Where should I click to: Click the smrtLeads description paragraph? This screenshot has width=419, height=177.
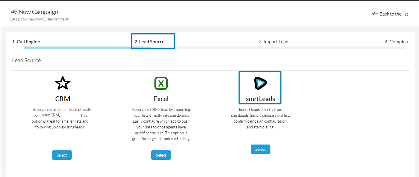[x=260, y=118]
